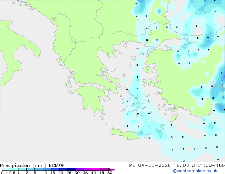
Task: Click the Precipitation [mm] title text
Action: point(23,165)
